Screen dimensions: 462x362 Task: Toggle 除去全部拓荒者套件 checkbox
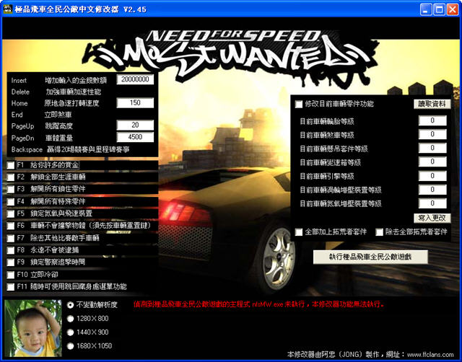pyautogui.click(x=379, y=232)
